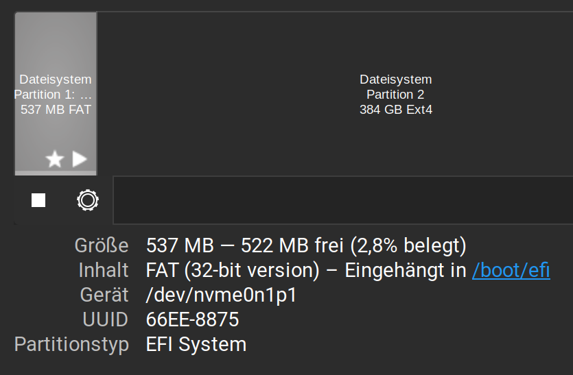The width and height of the screenshot is (573, 375).
Task: Click the FAT (32-bit version) content text
Action: (233, 270)
